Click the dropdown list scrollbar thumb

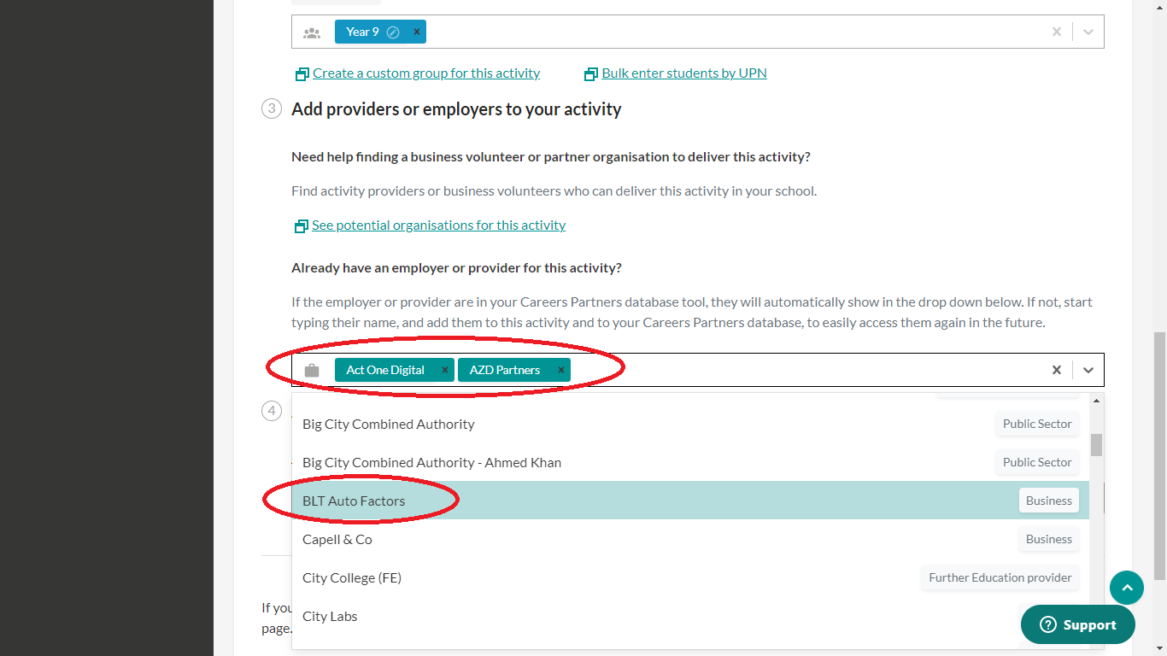[x=1096, y=445]
